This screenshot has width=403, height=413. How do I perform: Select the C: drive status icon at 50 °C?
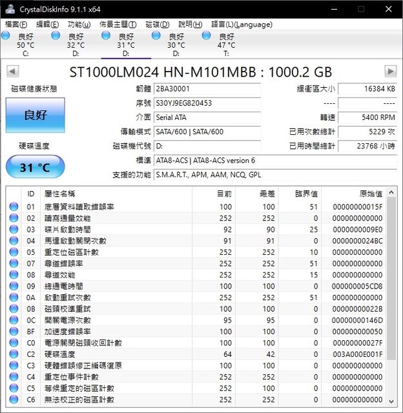9,36
